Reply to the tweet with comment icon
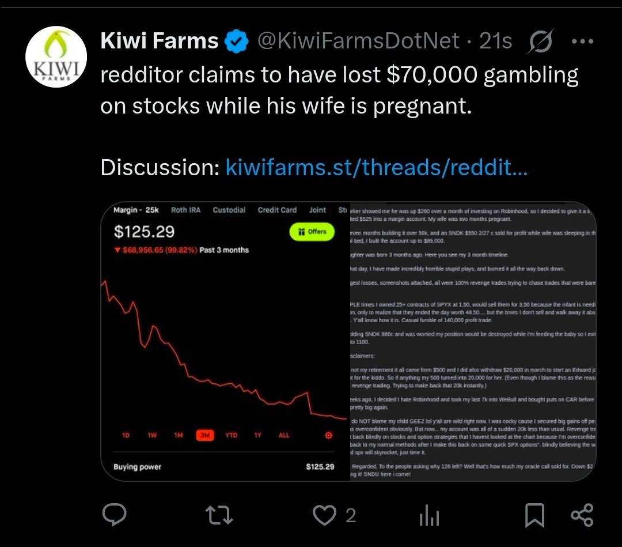The height and width of the screenshot is (547, 622). pyautogui.click(x=114, y=515)
